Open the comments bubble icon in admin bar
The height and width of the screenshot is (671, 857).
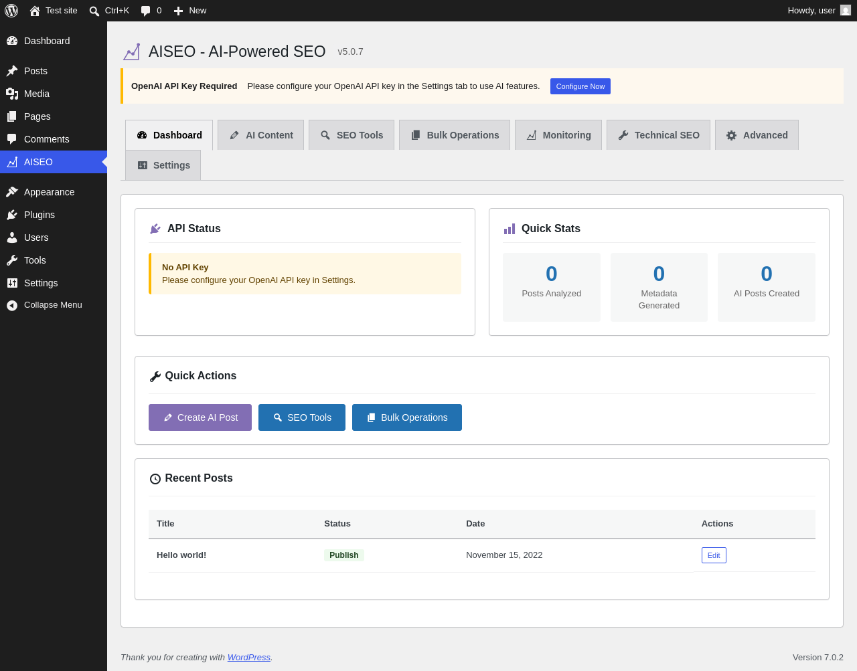point(146,11)
